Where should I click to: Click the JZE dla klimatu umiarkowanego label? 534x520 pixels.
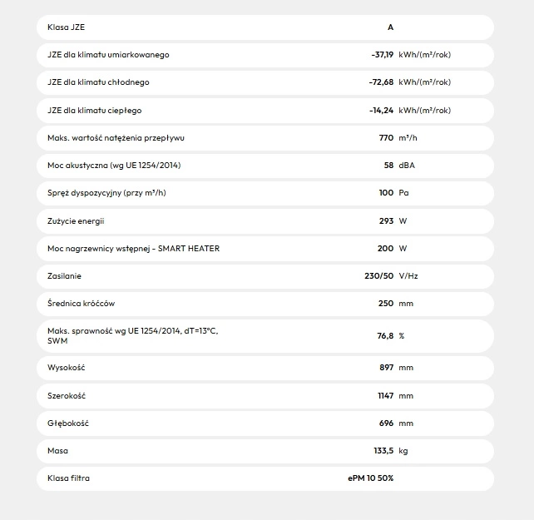click(109, 55)
